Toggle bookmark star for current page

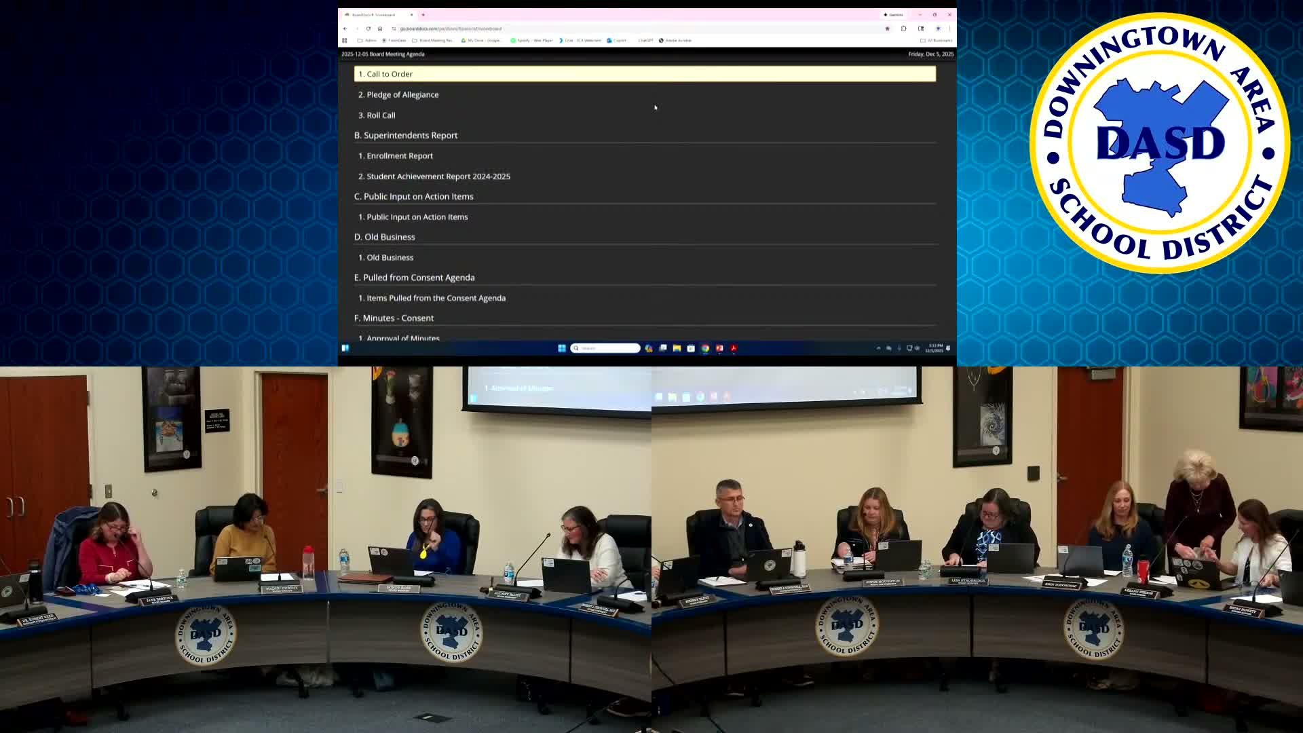(888, 29)
